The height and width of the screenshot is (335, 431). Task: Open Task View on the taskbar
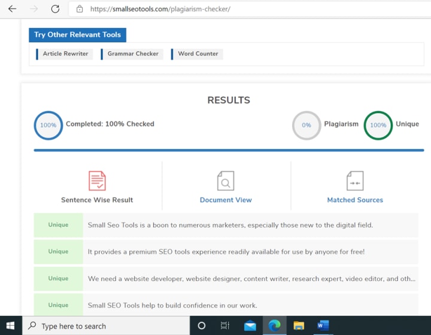(x=225, y=325)
